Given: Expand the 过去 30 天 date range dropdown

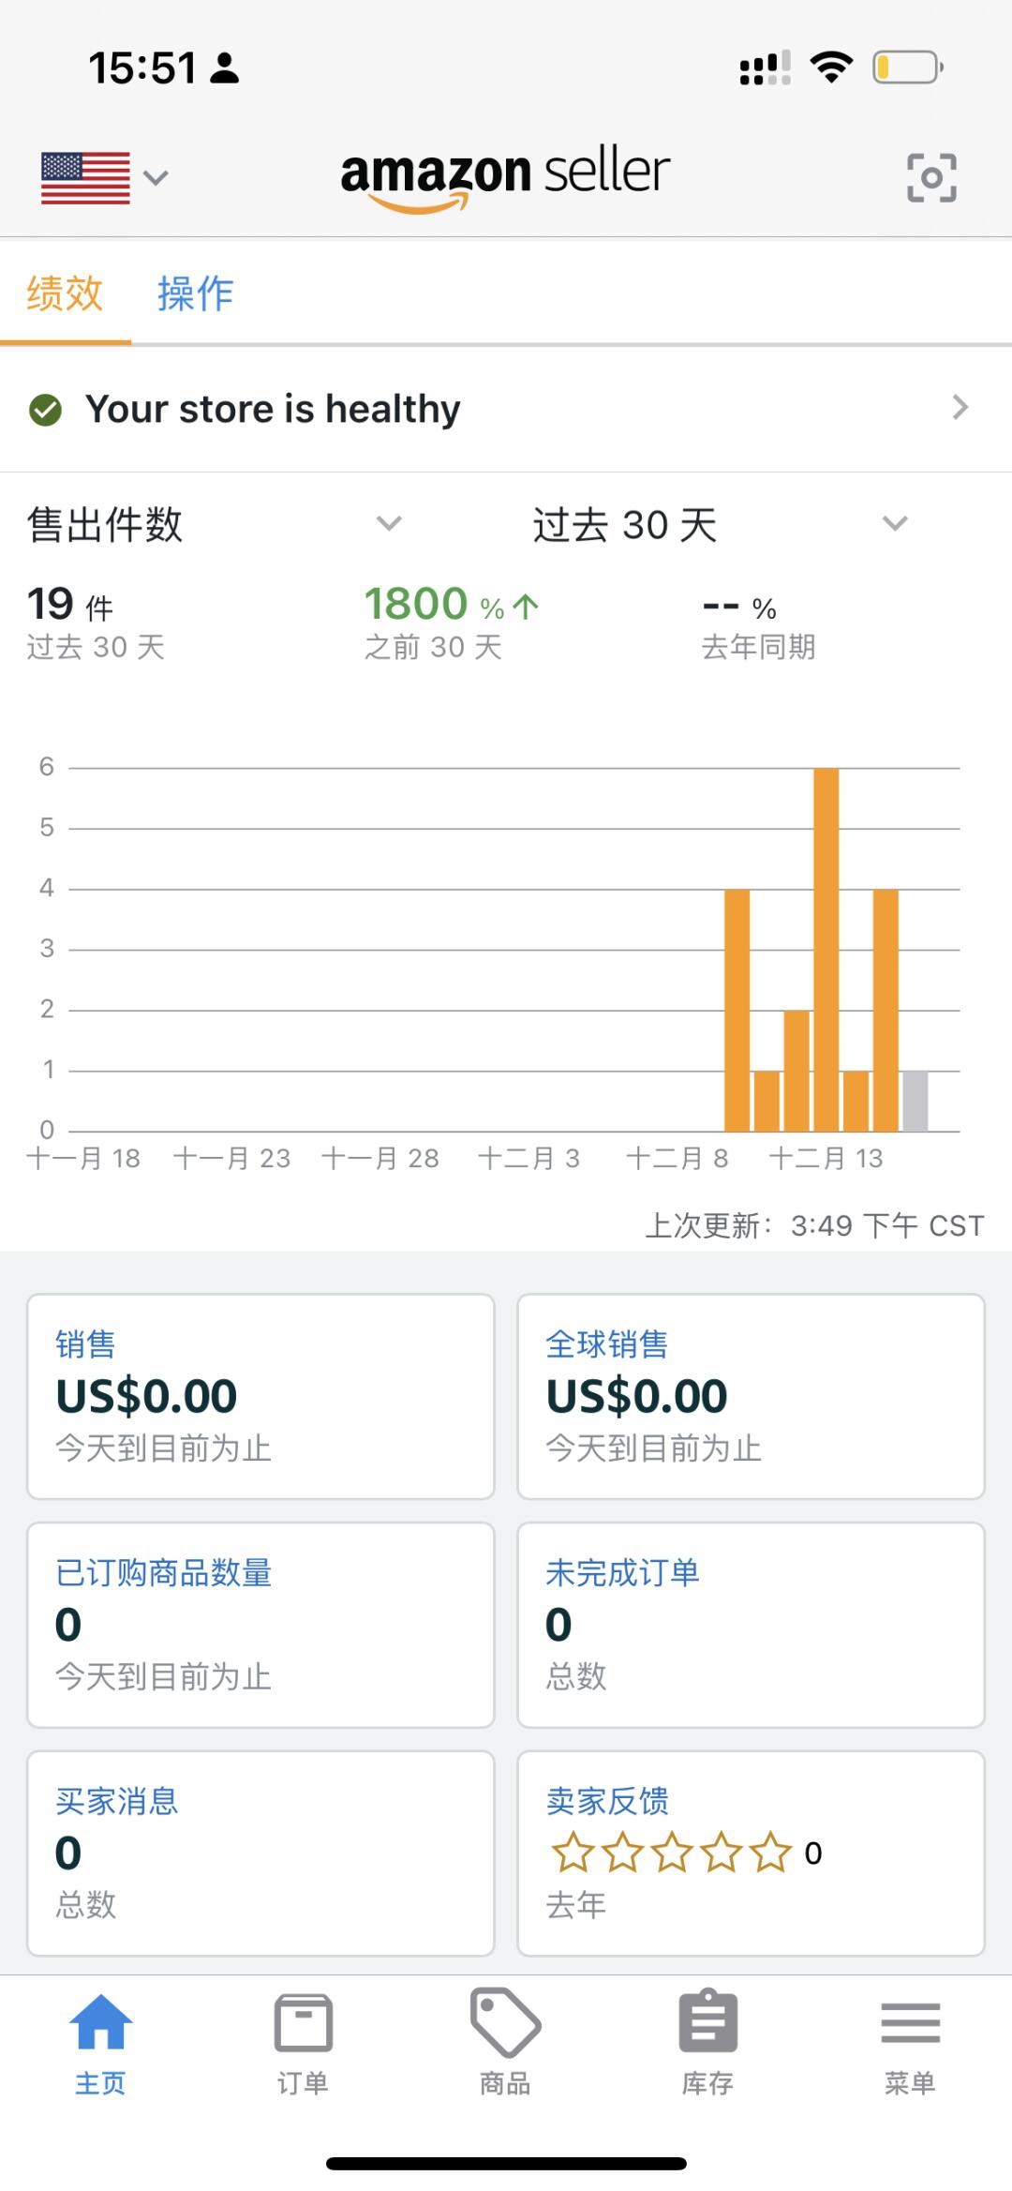Looking at the screenshot, I should coord(895,523).
